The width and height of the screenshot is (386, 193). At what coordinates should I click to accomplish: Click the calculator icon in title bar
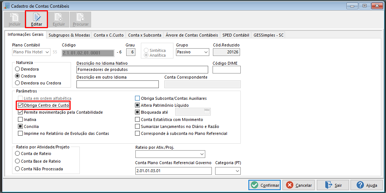pyautogui.click(x=7, y=6)
